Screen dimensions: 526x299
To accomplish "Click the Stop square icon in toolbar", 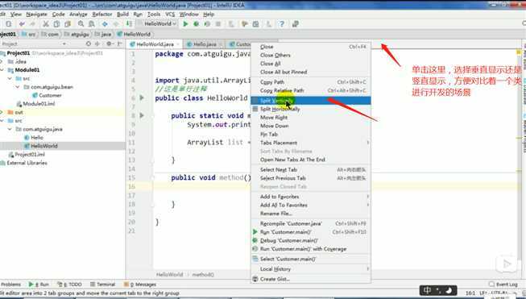I will pos(218,24).
